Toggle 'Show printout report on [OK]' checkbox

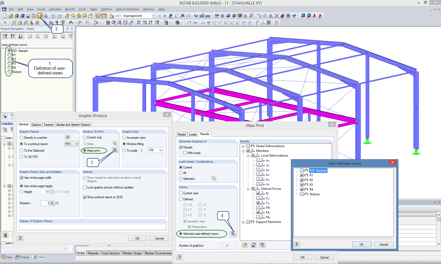[x=85, y=197]
